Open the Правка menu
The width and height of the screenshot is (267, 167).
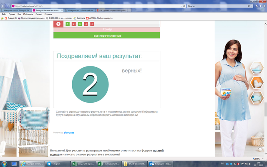coord(12,14)
